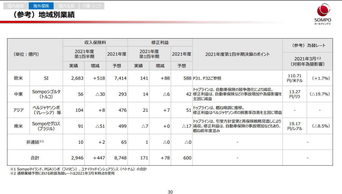Select the 13.27 円/リラ exchange rate
Viewport: 342px width, 194px height.
295,94
